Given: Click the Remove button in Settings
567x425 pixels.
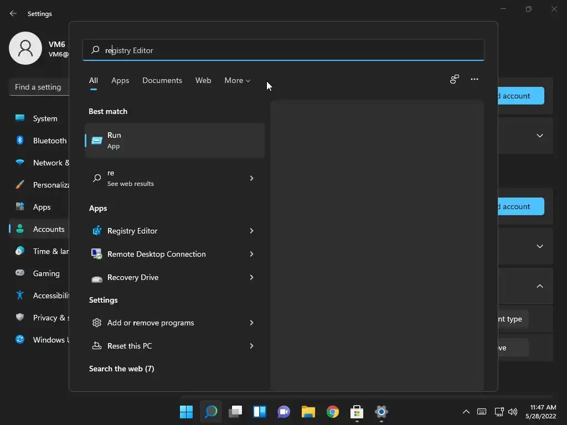Looking at the screenshot, I should click(513, 348).
